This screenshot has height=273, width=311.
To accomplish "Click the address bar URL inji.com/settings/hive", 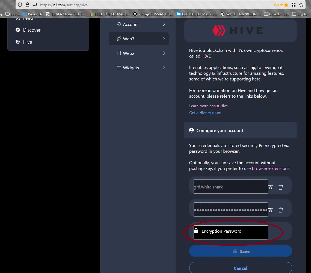I will 64,5.
